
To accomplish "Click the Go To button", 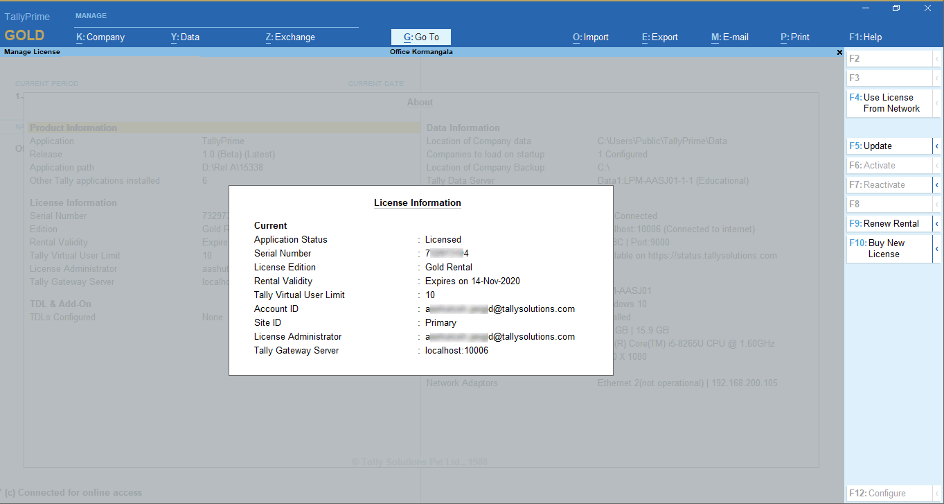I will click(421, 37).
